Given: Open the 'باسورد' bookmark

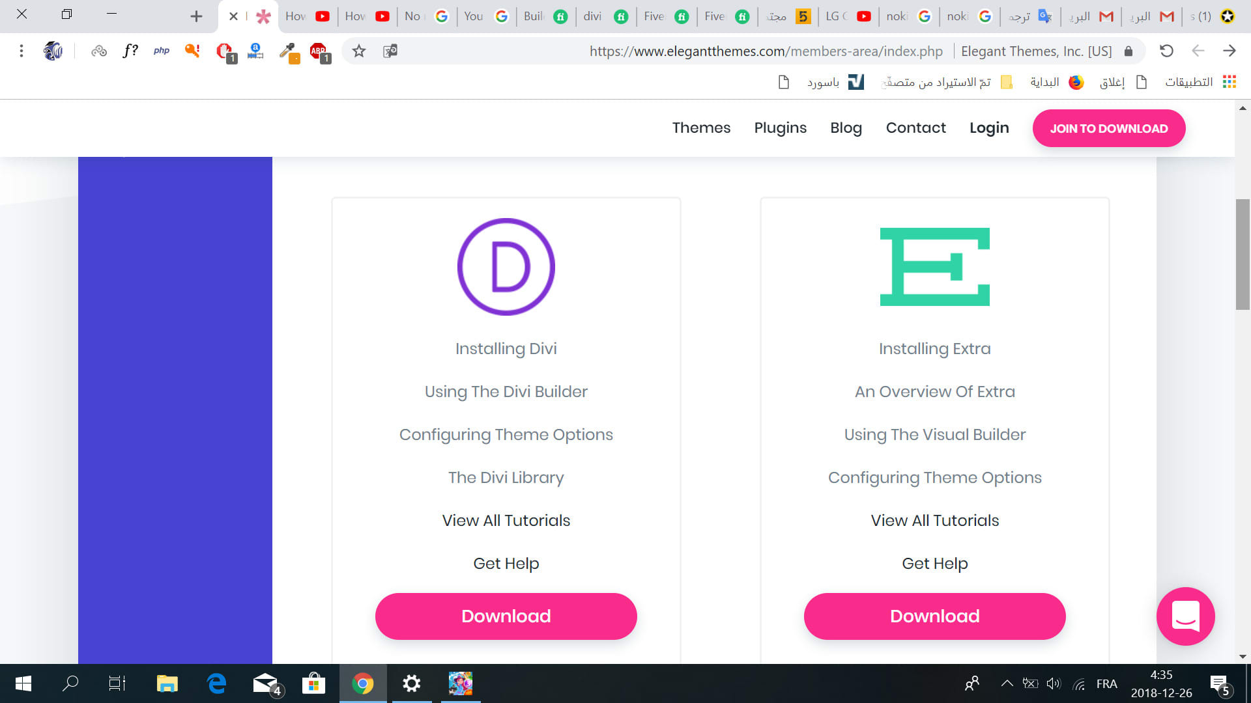Looking at the screenshot, I should coord(835,82).
